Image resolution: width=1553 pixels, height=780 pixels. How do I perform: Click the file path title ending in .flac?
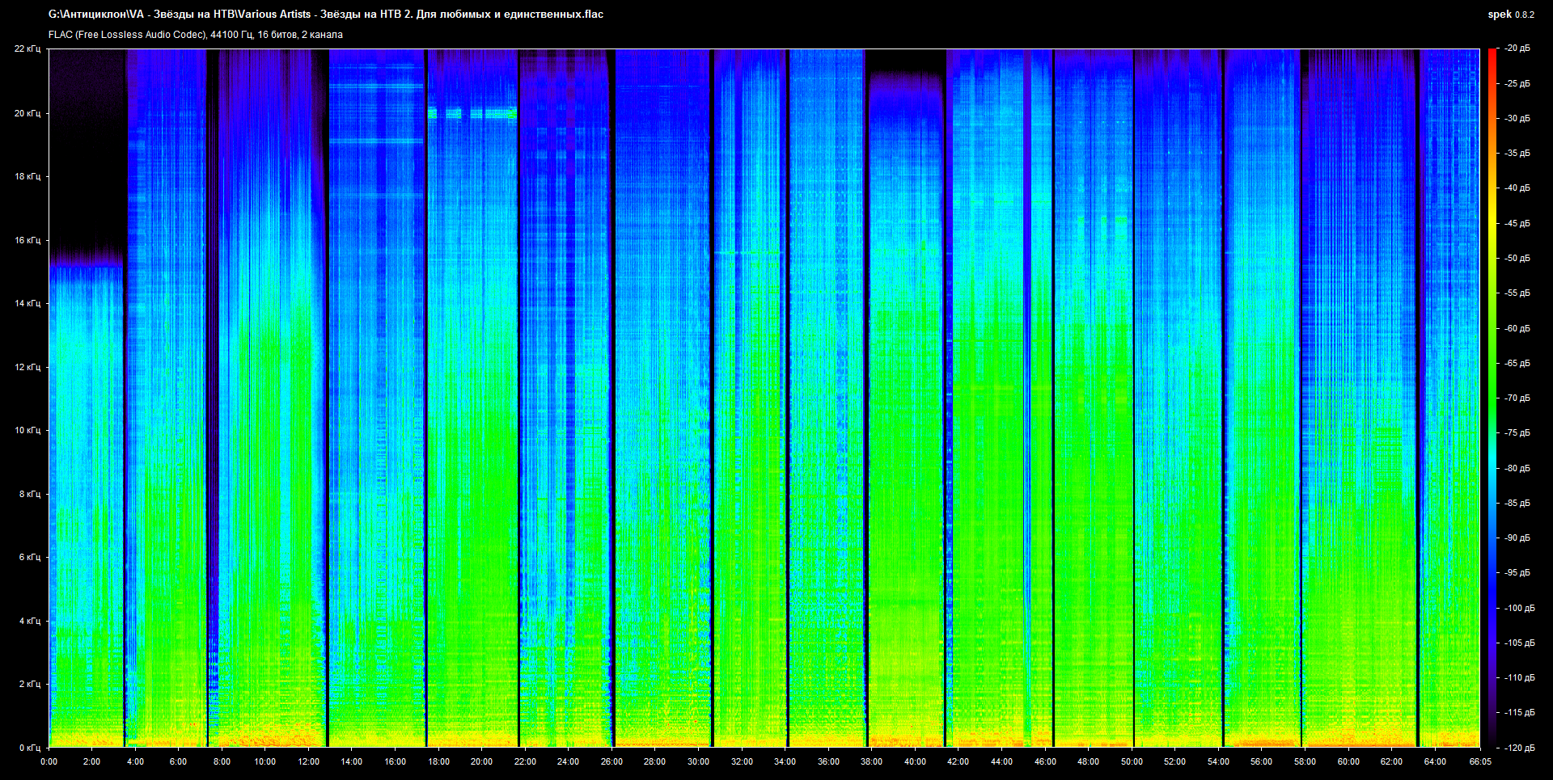click(325, 14)
